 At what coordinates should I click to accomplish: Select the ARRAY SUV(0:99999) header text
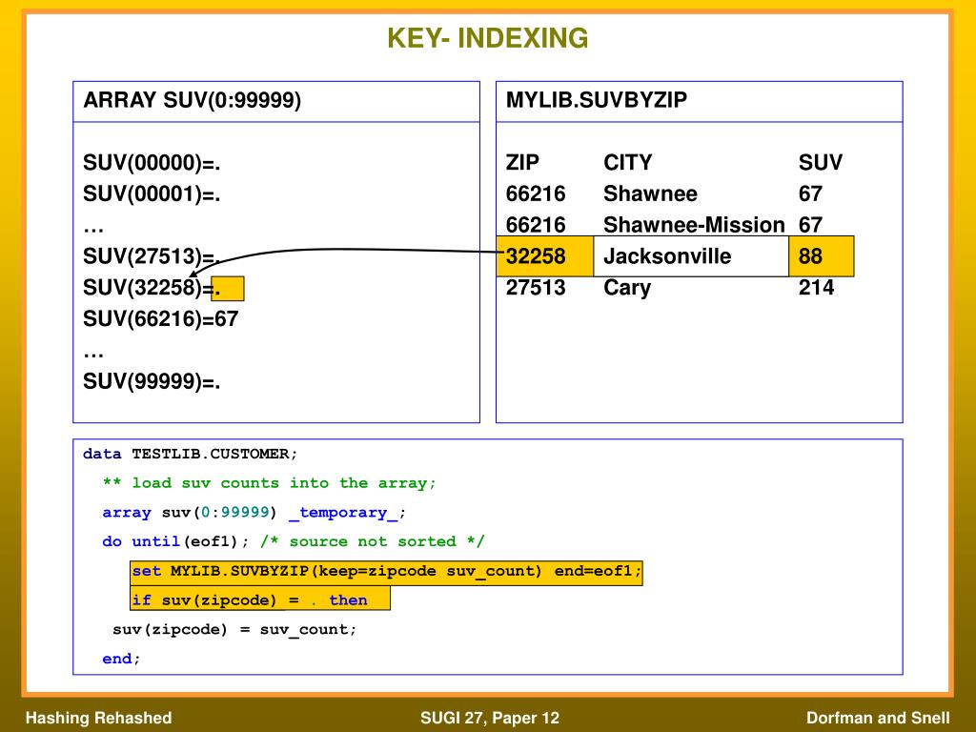click(x=193, y=100)
